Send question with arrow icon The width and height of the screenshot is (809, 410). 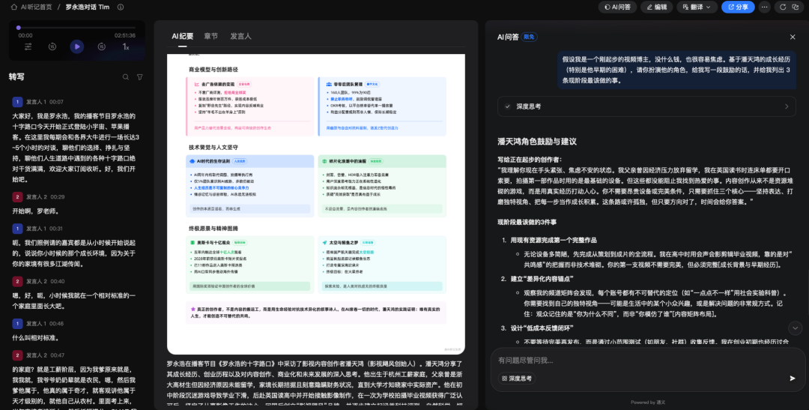coord(793,378)
